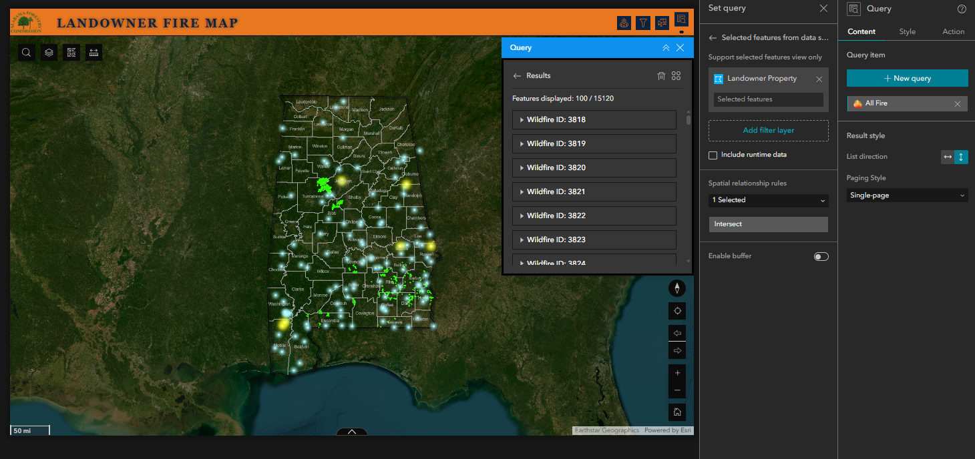This screenshot has height=459, width=975.
Task: Open the Paging Style dropdown
Action: tap(907, 195)
